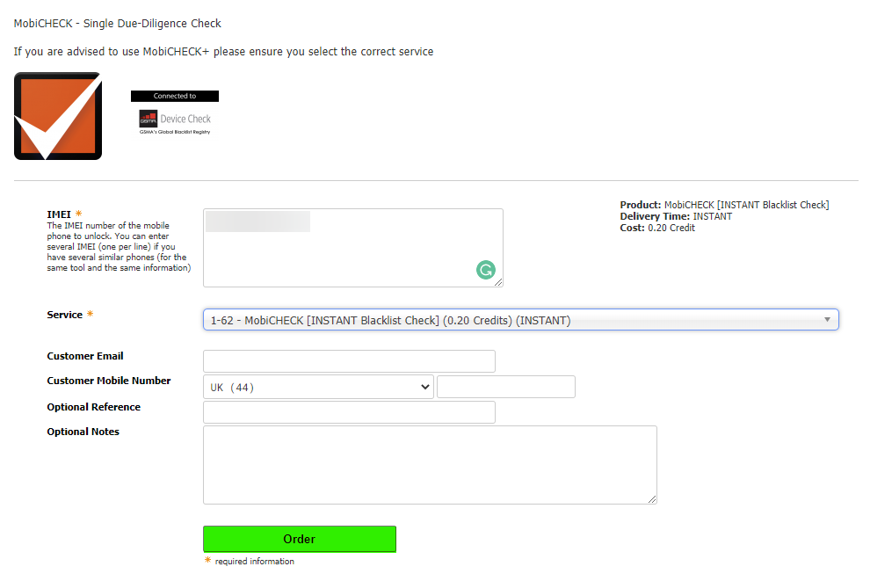Image resolution: width=870 pixels, height=581 pixels.
Task: Click the 'MobiCHECK - Single Due-Diligence Check' heading
Action: click(118, 24)
